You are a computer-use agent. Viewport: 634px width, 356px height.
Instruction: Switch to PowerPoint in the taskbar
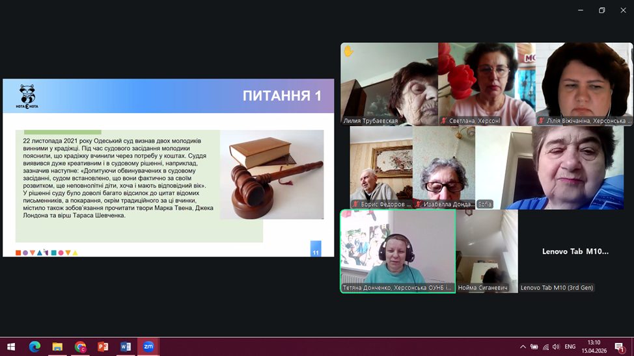pos(103,346)
